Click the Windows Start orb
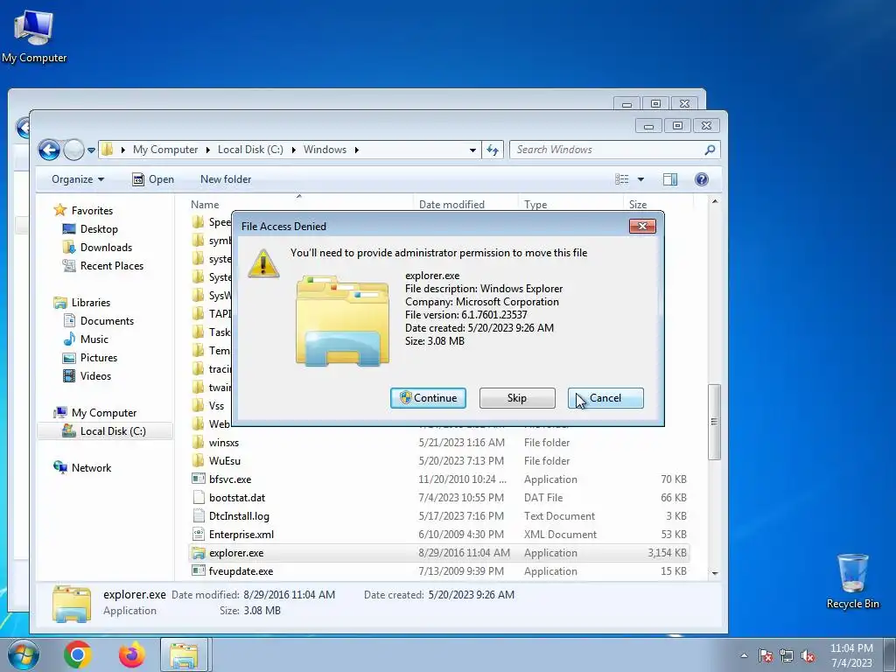The width and height of the screenshot is (896, 672). [24, 654]
